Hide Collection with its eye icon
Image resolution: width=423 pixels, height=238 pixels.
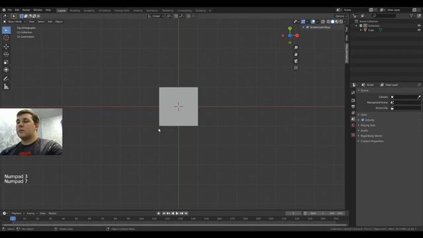419,26
